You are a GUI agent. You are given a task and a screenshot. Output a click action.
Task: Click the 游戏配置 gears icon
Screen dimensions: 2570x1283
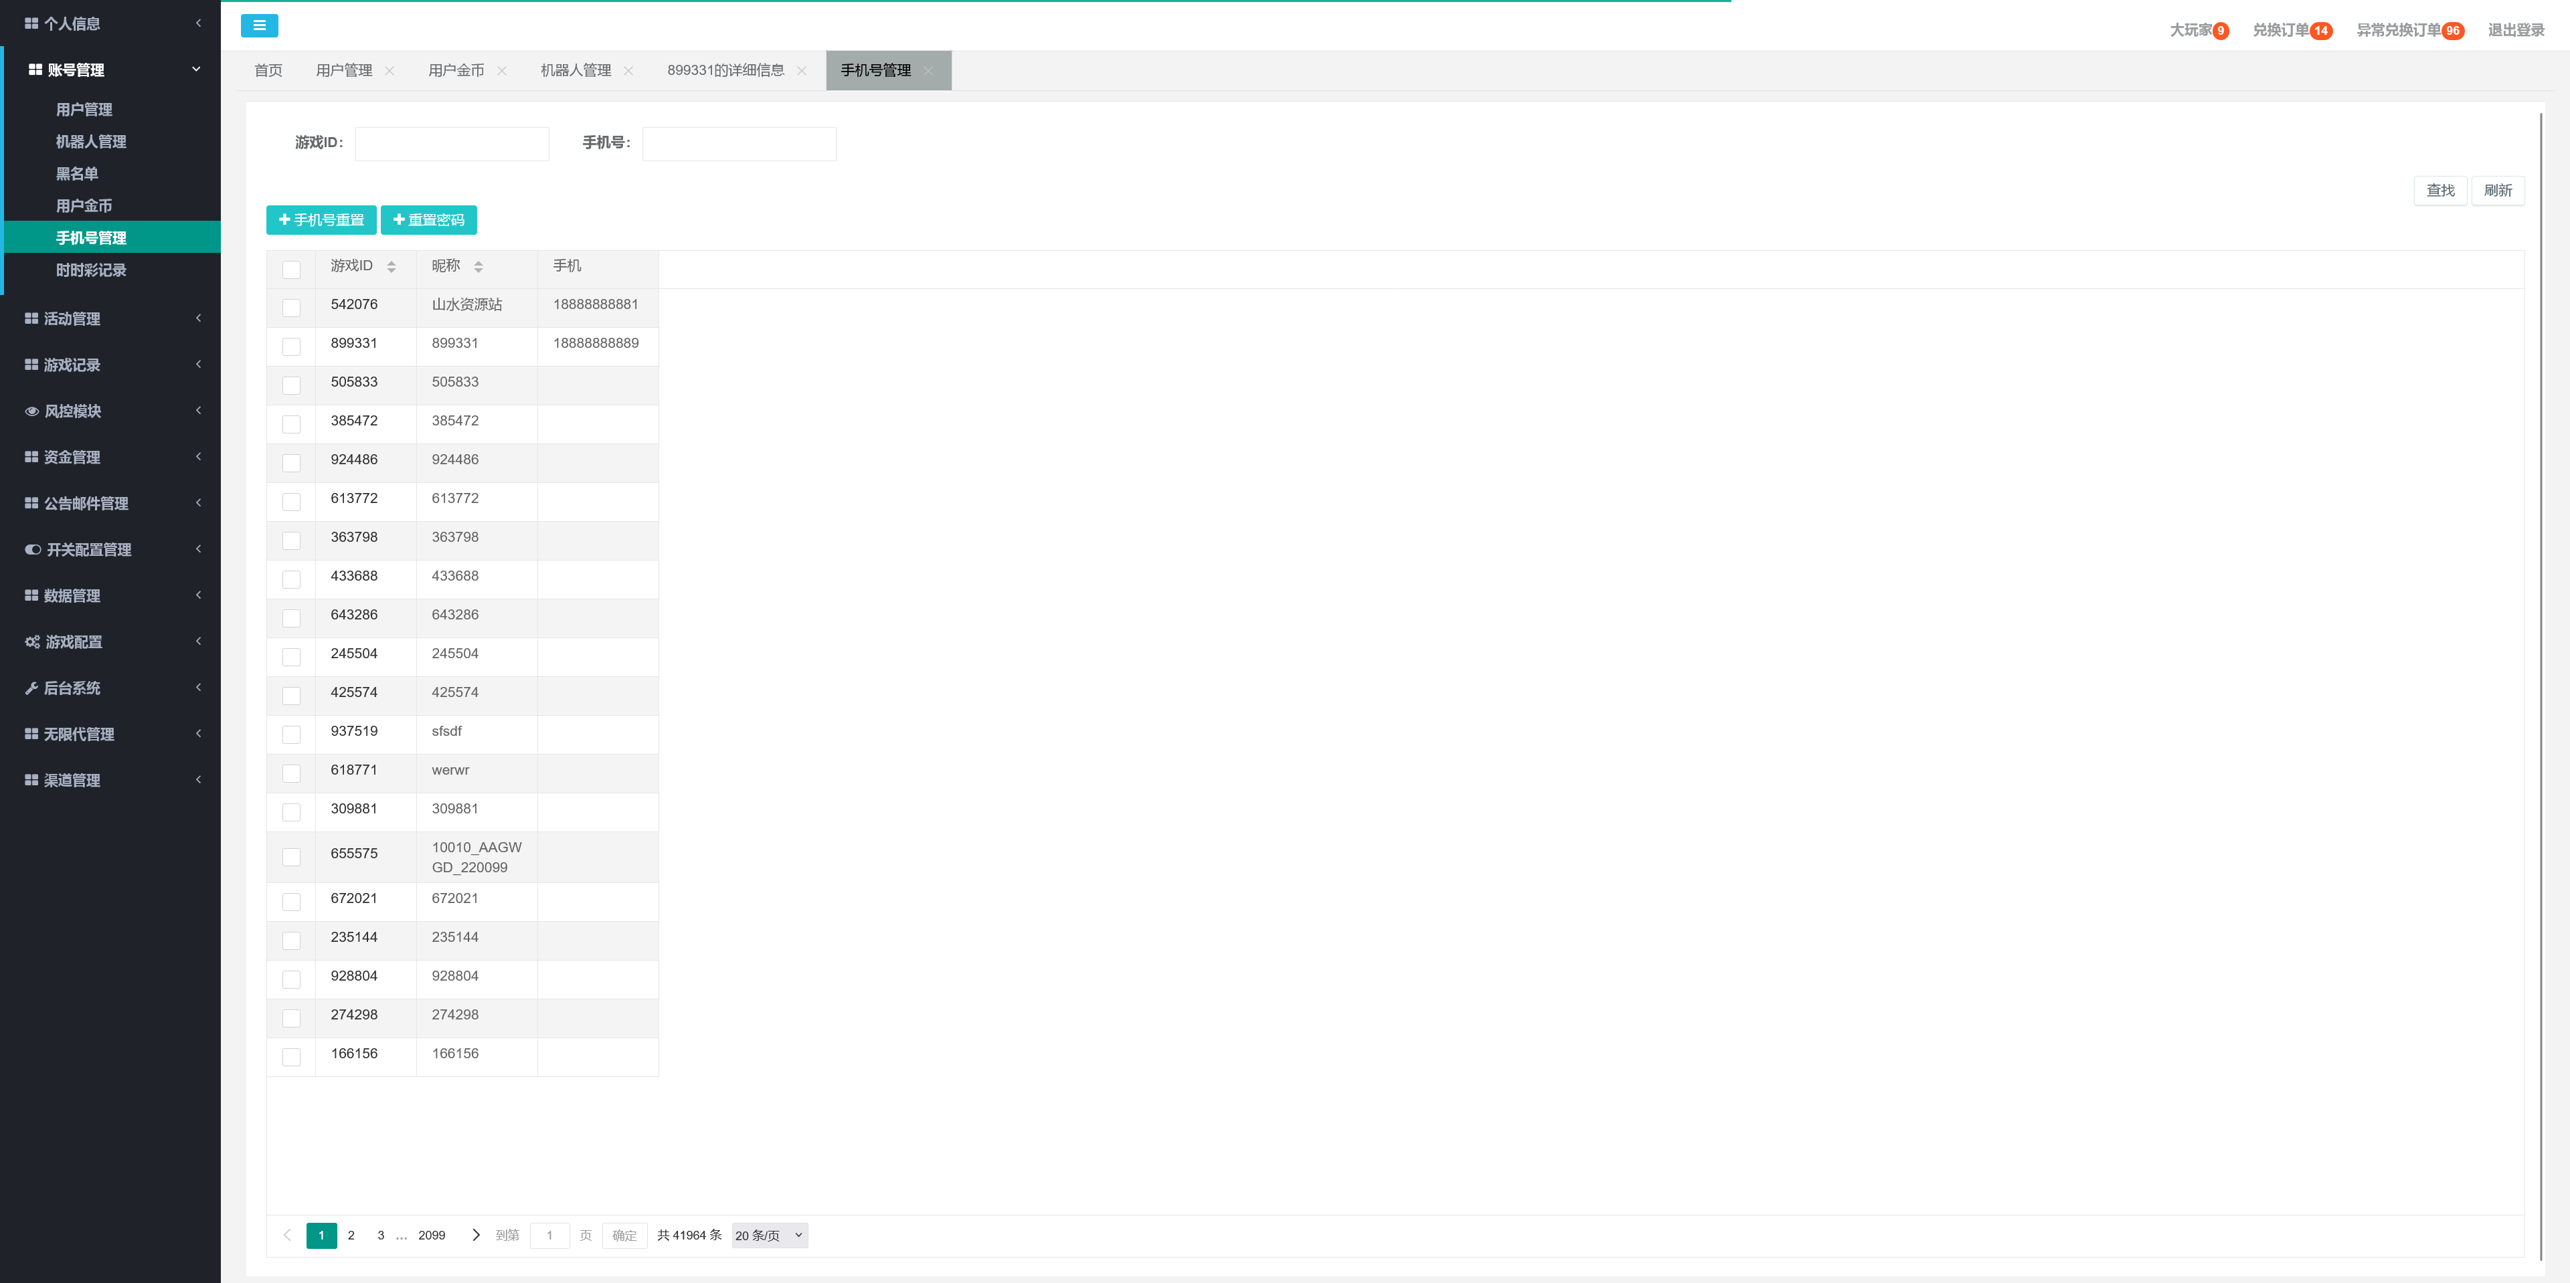pos(33,642)
